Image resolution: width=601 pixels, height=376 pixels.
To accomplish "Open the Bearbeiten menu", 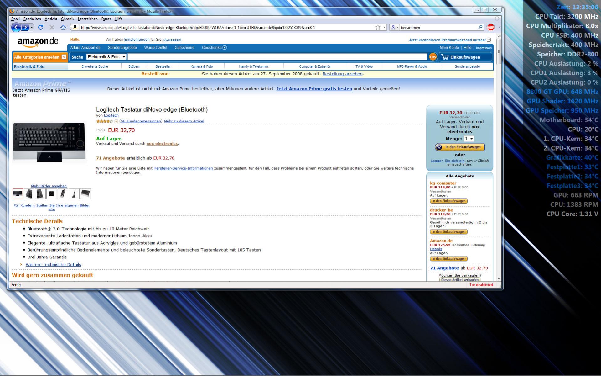I will coord(32,19).
